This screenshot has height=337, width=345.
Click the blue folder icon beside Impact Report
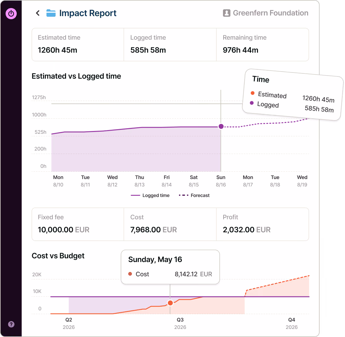pos(51,13)
